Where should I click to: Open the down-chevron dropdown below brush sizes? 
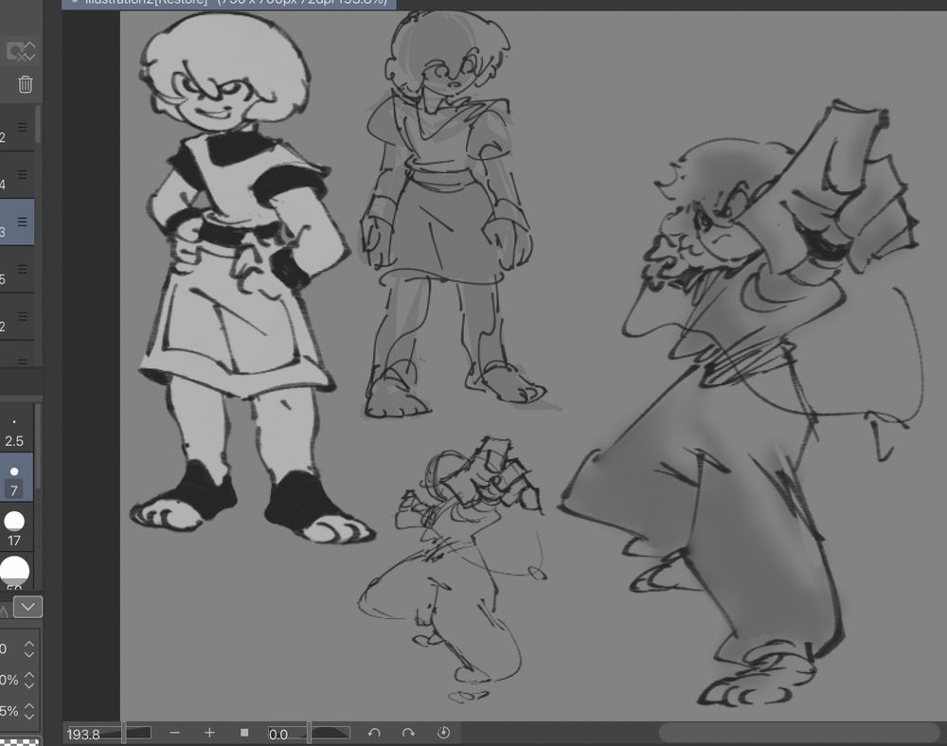pyautogui.click(x=27, y=607)
